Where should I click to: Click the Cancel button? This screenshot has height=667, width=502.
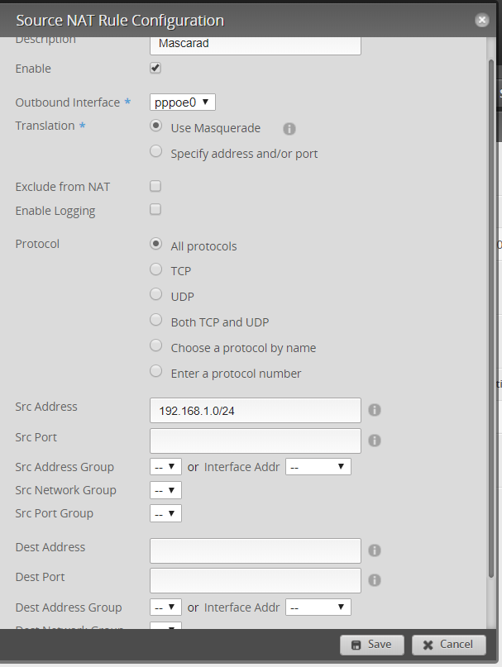[x=449, y=645]
